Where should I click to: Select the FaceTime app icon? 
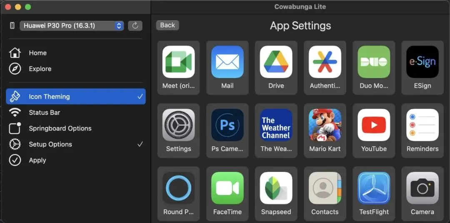click(x=227, y=188)
